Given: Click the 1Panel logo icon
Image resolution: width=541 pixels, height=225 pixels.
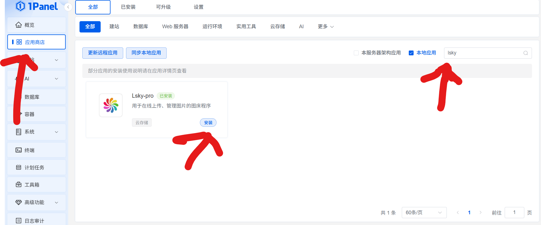Looking at the screenshot, I should 21,6.
